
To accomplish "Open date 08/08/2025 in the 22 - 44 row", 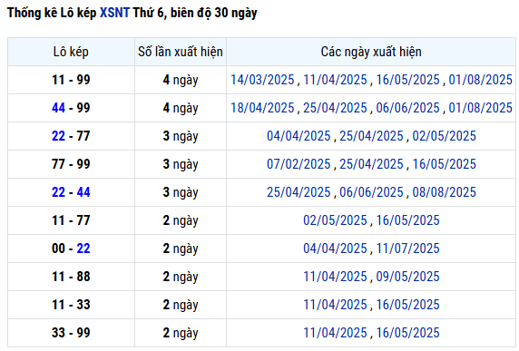I will pyautogui.click(x=445, y=192).
